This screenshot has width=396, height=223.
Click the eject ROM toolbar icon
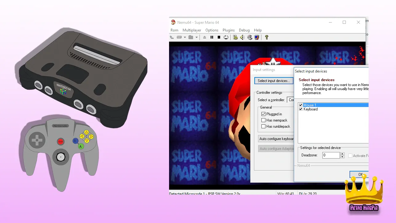[205, 37]
